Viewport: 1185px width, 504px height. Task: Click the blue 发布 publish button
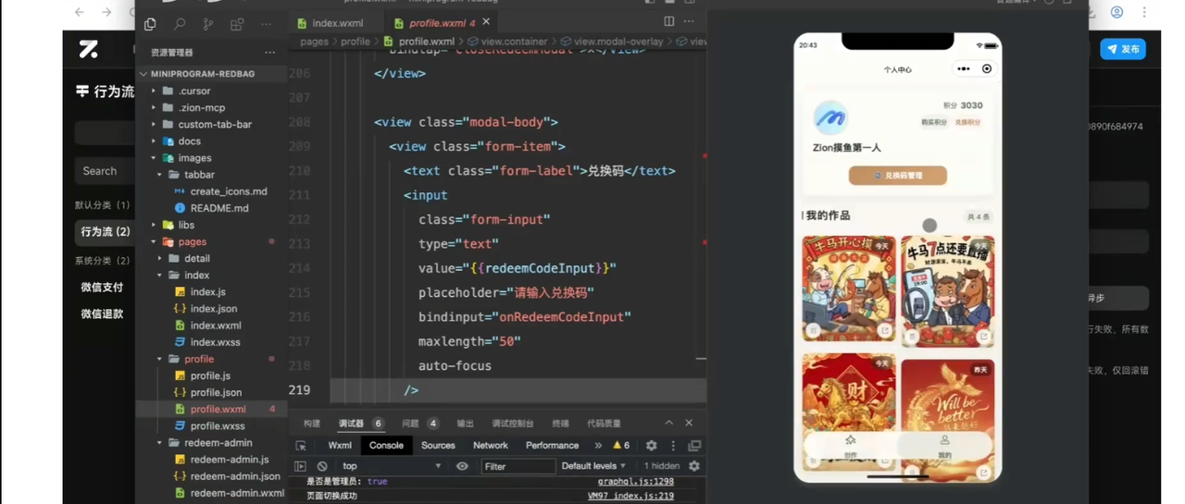pyautogui.click(x=1123, y=49)
